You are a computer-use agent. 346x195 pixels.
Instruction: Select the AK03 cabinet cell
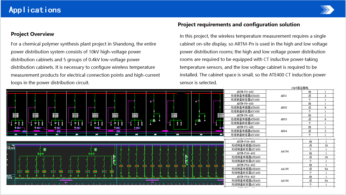[x=284, y=119]
